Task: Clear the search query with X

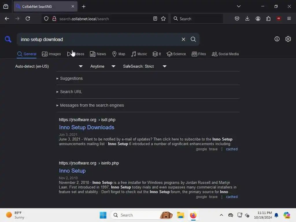Action: [x=183, y=39]
